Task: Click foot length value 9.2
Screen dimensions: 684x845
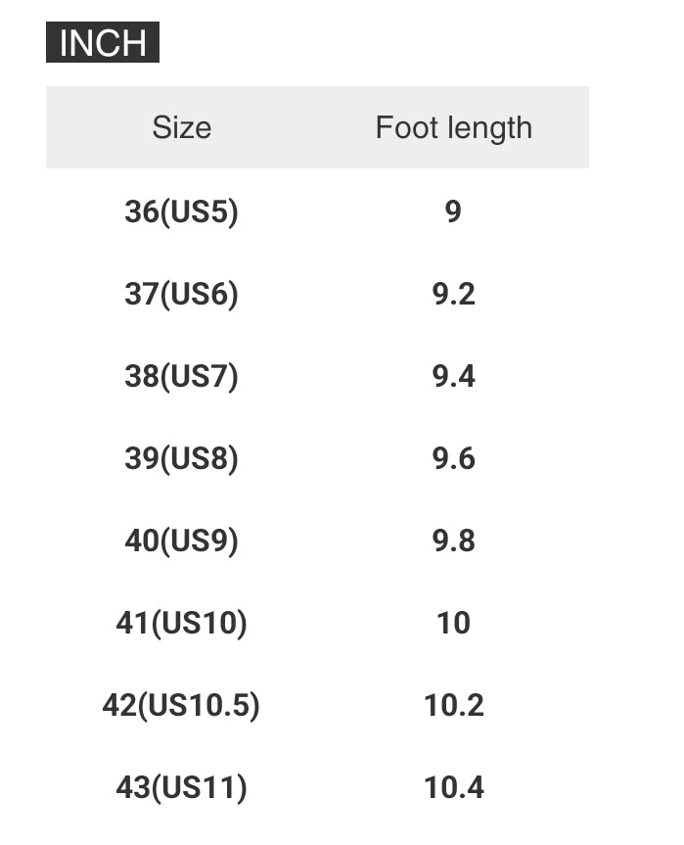Action: click(453, 294)
